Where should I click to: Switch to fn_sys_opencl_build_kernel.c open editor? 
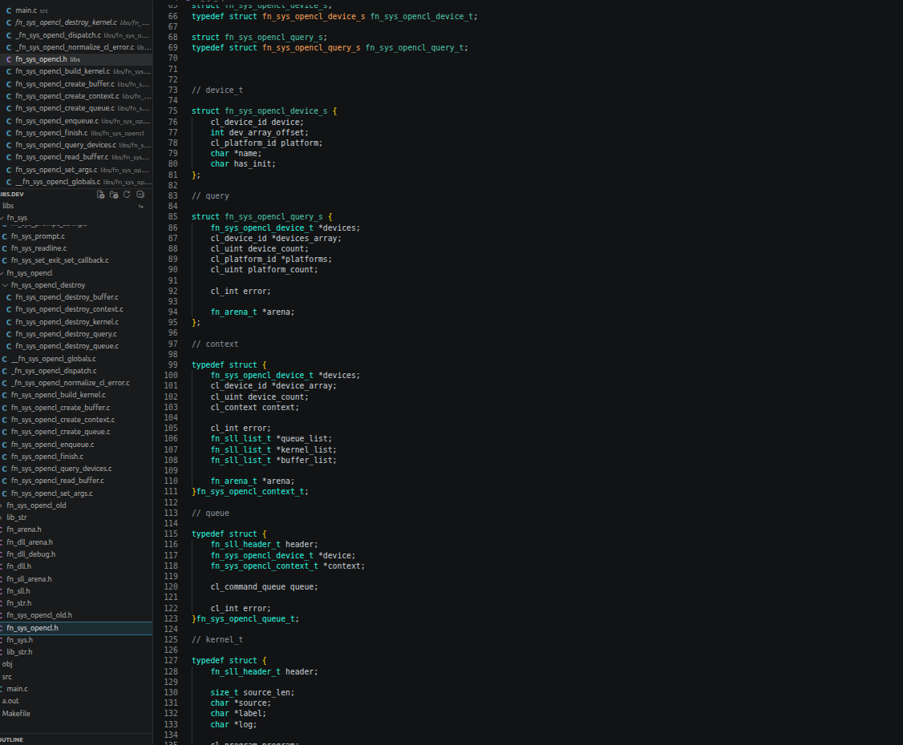pos(76,71)
